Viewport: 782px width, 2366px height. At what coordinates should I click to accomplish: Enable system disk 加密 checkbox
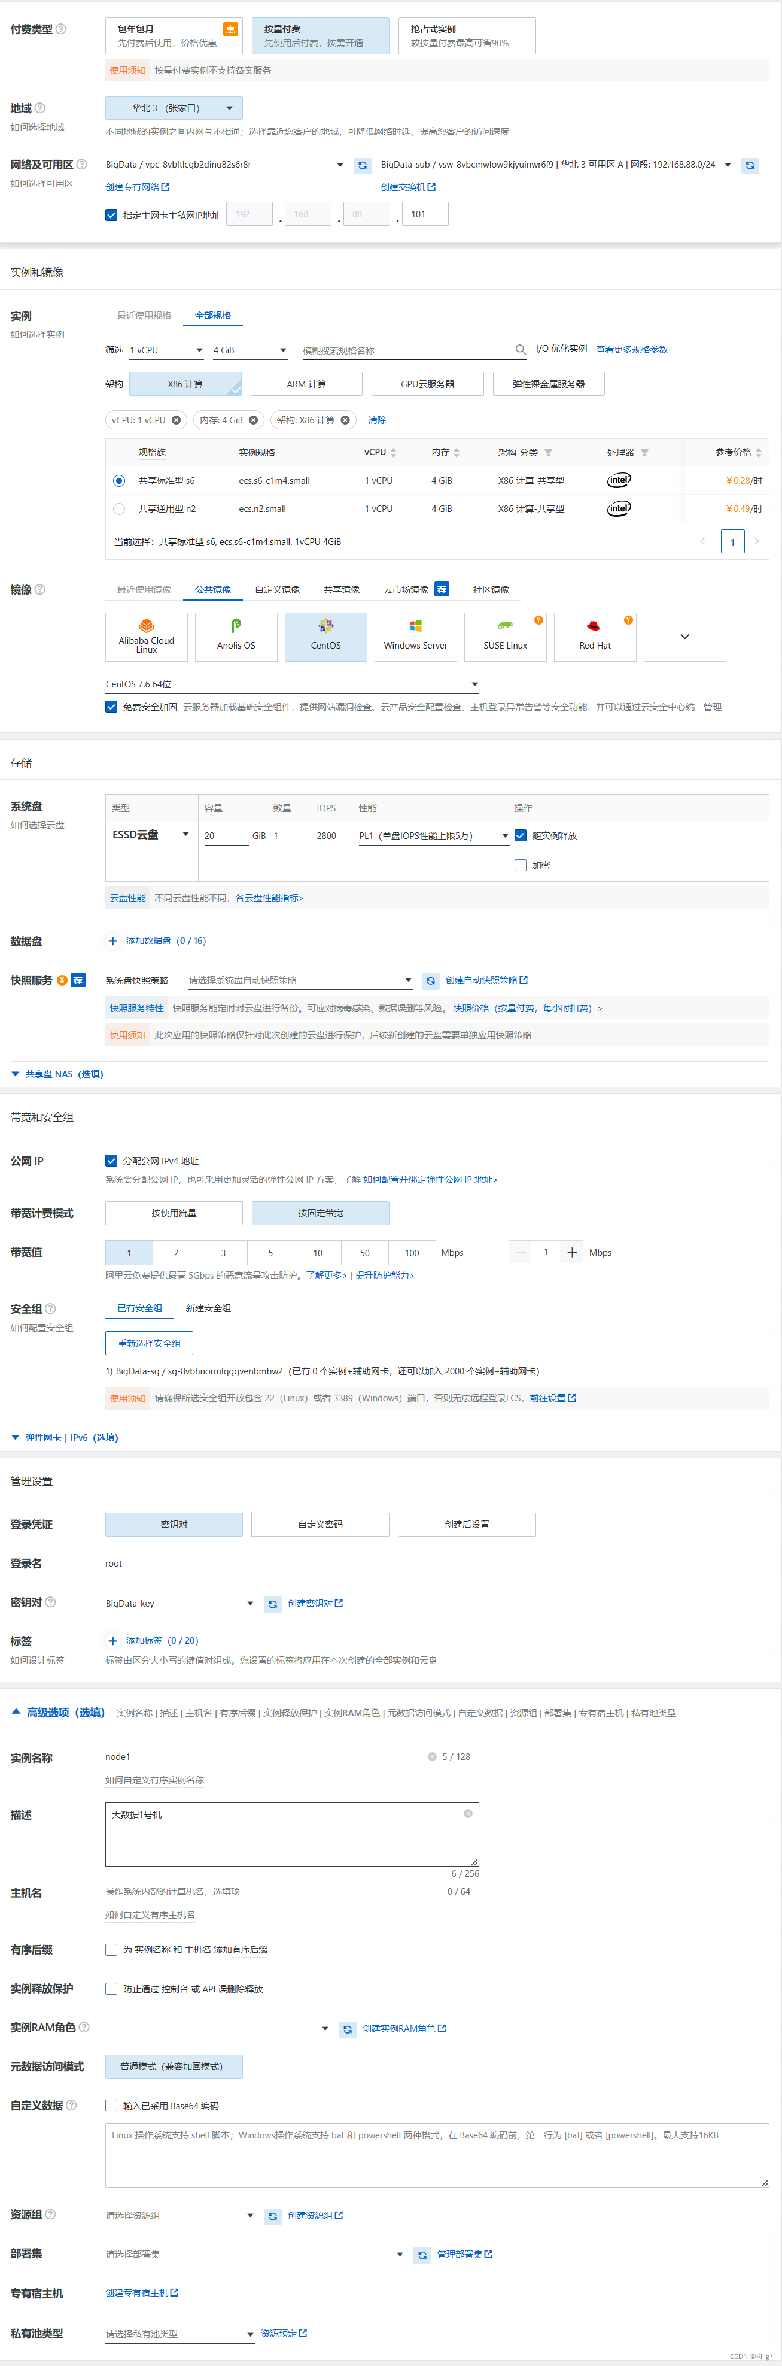[521, 865]
